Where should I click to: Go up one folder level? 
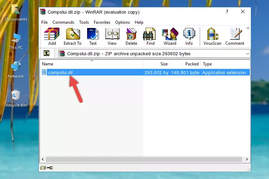(47, 53)
